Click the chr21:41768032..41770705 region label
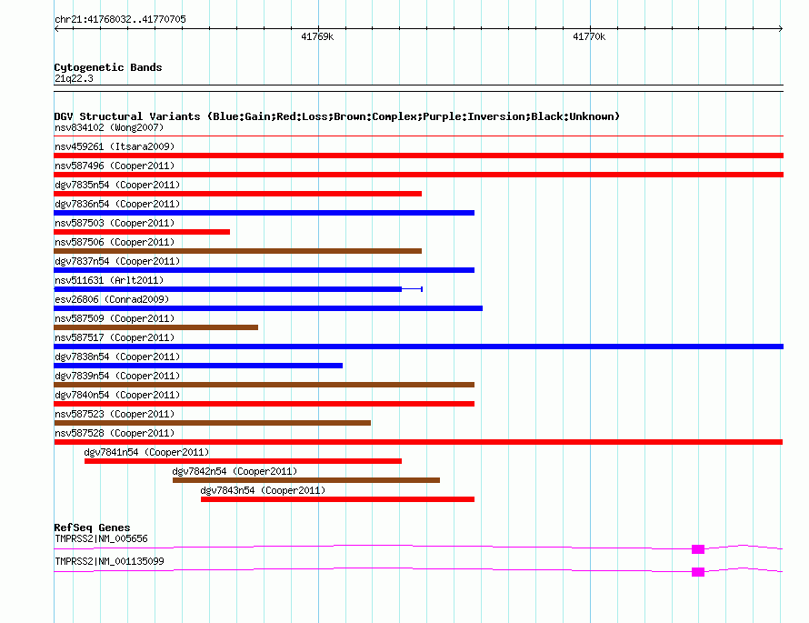809x623 pixels. 120,20
